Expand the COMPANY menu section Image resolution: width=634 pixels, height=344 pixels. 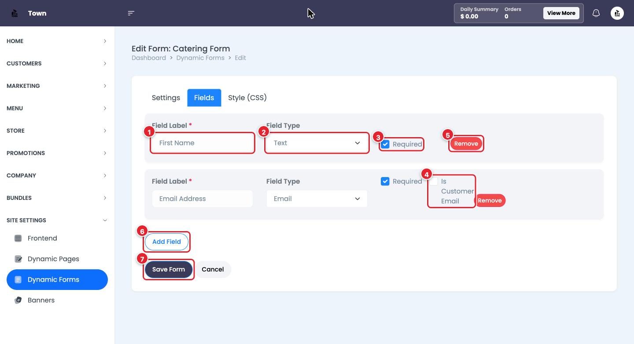click(57, 175)
